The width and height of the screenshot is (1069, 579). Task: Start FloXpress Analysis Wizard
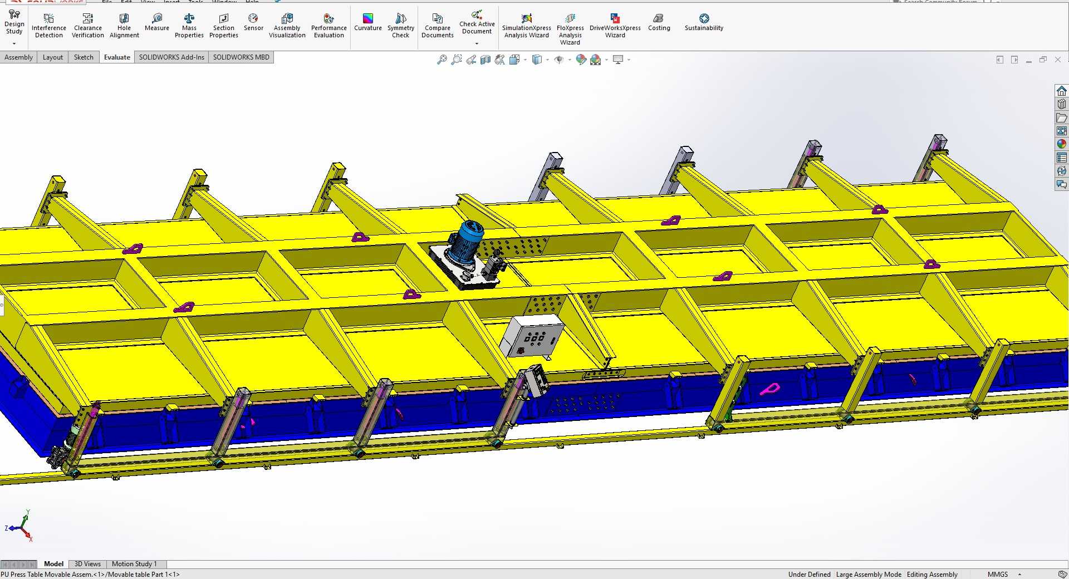click(570, 30)
